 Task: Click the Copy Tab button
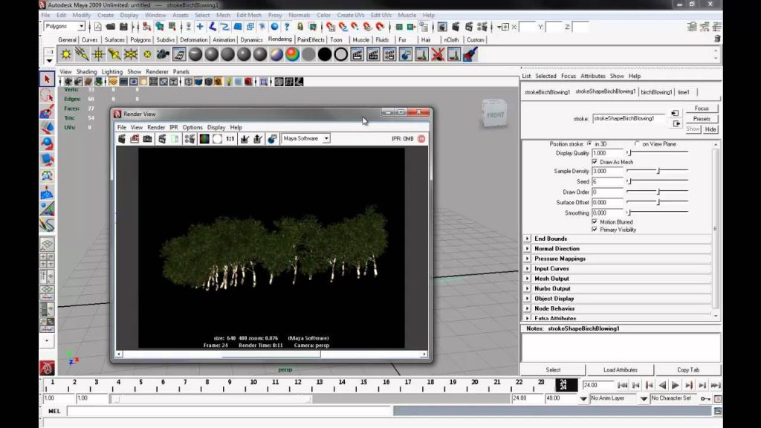687,370
